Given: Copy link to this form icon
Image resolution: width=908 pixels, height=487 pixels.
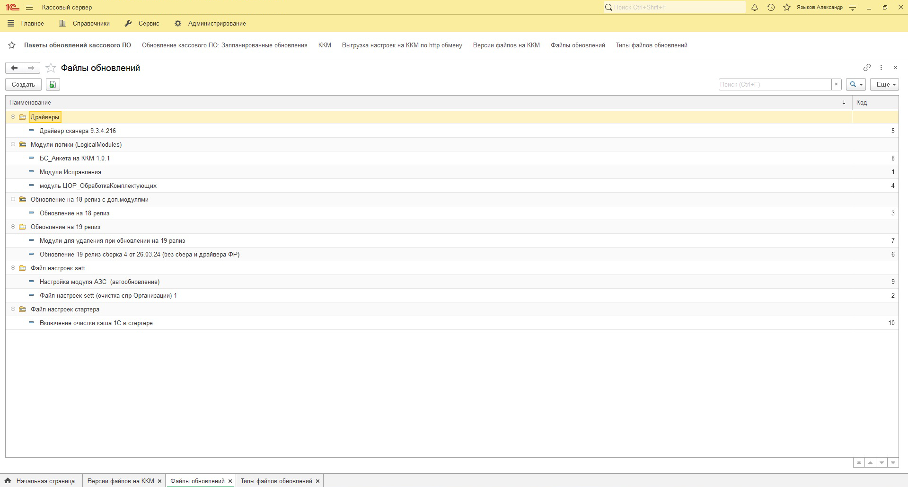Looking at the screenshot, I should tap(867, 68).
